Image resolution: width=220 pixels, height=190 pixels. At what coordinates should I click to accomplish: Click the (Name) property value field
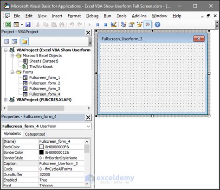[61, 141]
